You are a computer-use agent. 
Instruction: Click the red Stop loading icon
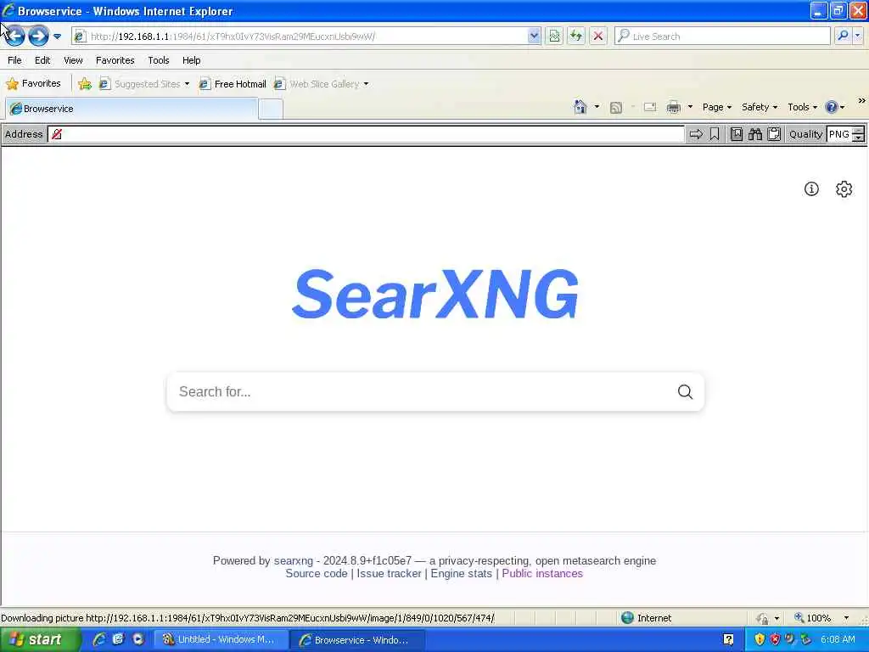coord(598,36)
